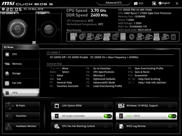Switch to Advanced (F7) mode
Viewport: 182px width, 136px height.
113,3
